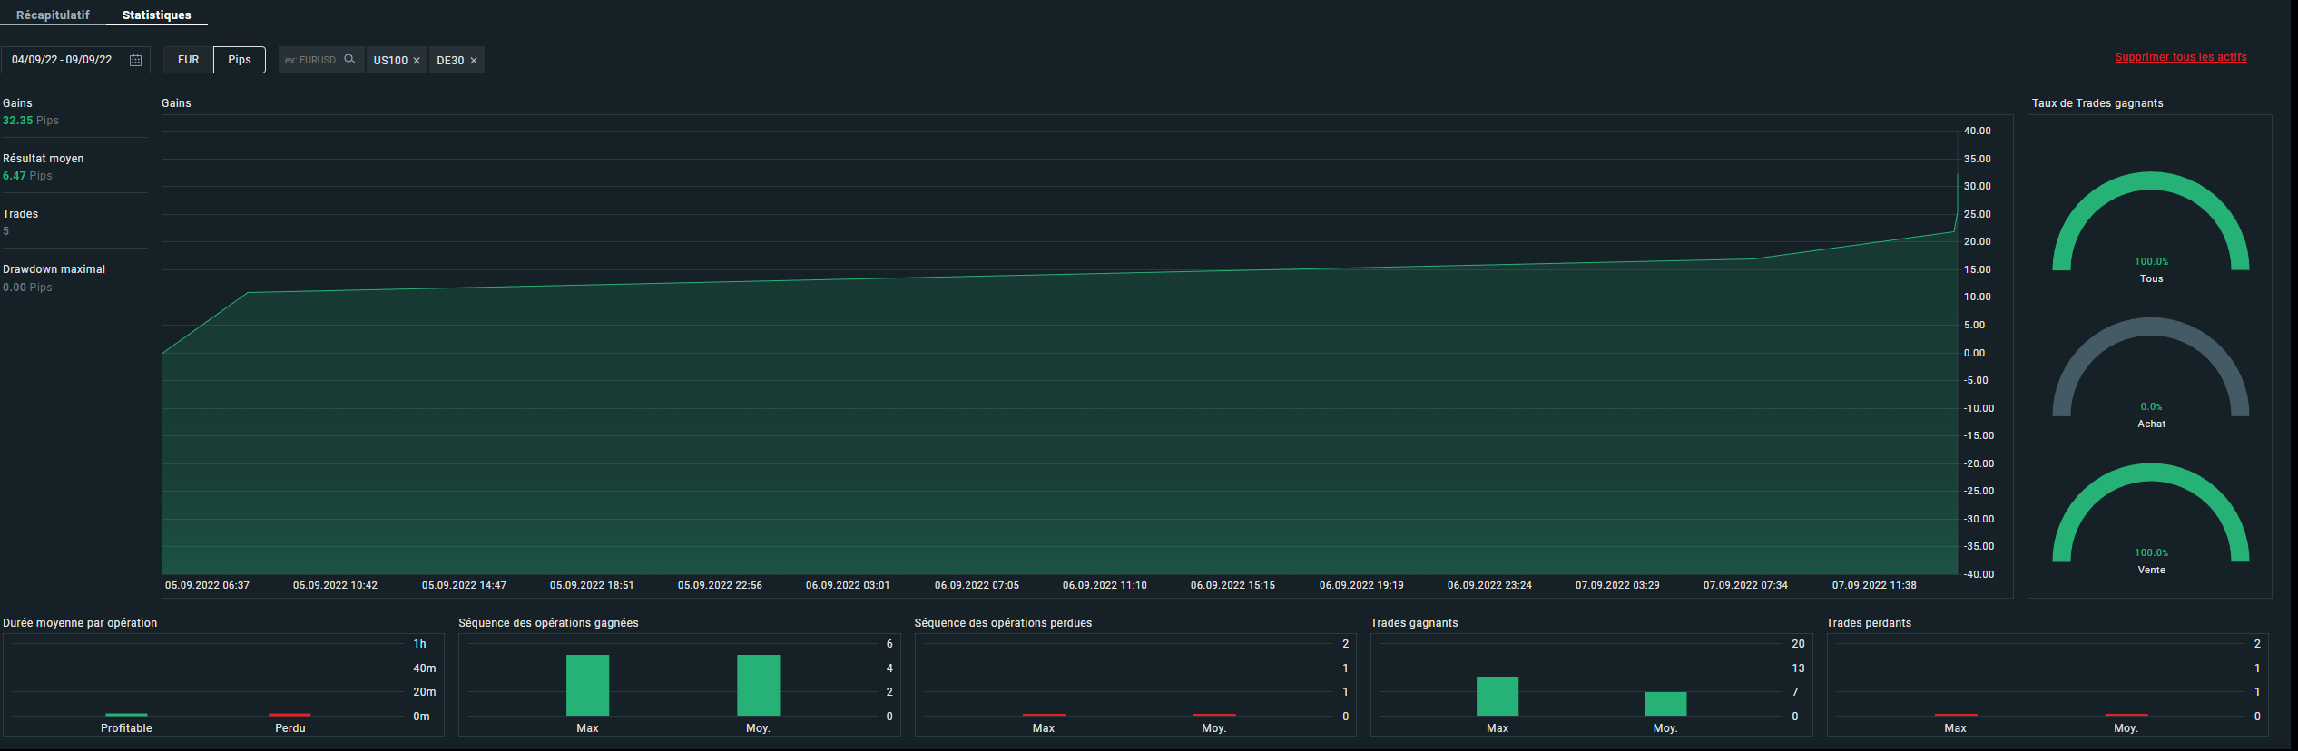
Task: Click the 06.09.2022 03:01 time axis label
Action: point(848,586)
